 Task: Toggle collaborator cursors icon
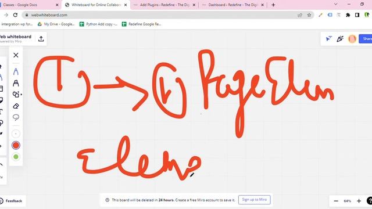[x=329, y=39]
